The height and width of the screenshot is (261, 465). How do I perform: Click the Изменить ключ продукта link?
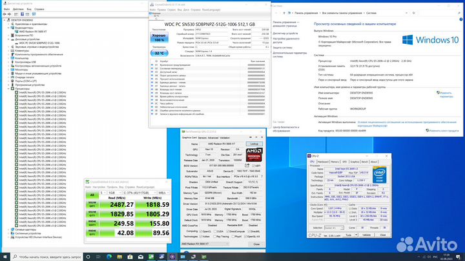tap(444, 130)
